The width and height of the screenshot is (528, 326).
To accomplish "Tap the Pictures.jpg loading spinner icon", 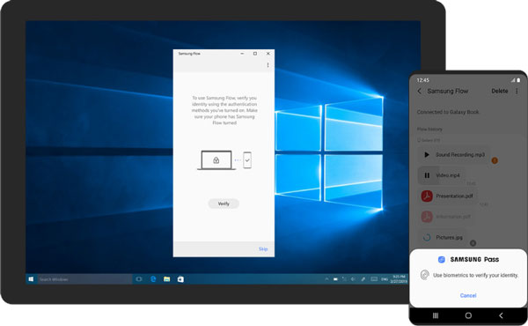I will pos(427,237).
